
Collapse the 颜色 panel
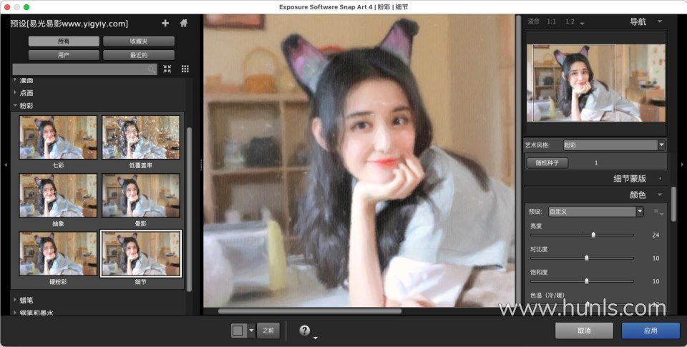(659, 195)
